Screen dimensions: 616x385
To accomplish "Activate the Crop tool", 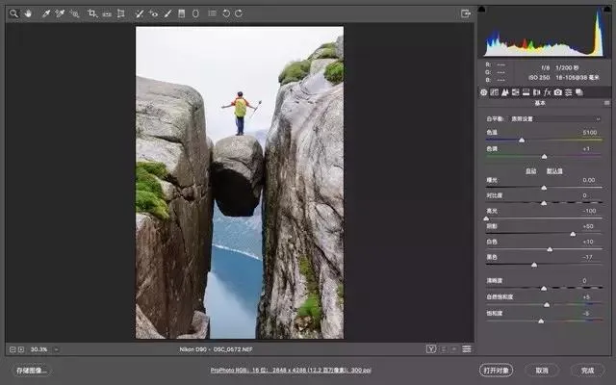I will pos(92,13).
